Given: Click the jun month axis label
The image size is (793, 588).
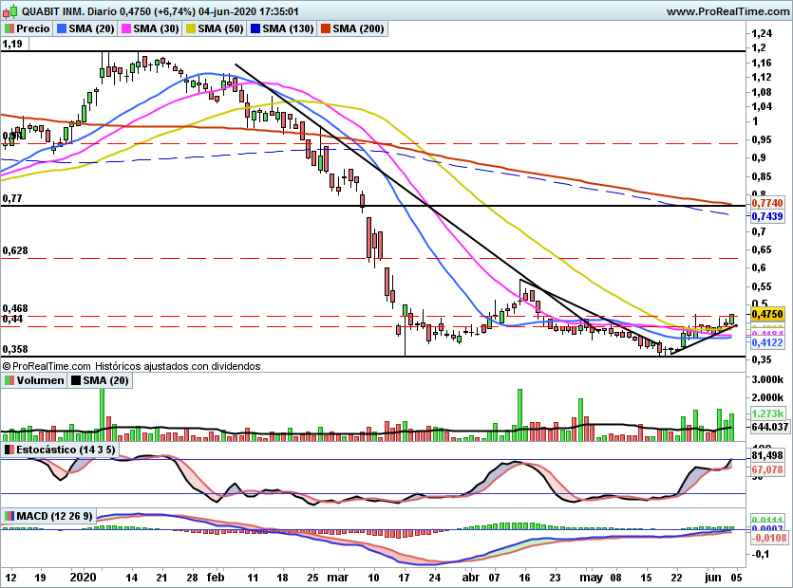Looking at the screenshot, I should (713, 578).
